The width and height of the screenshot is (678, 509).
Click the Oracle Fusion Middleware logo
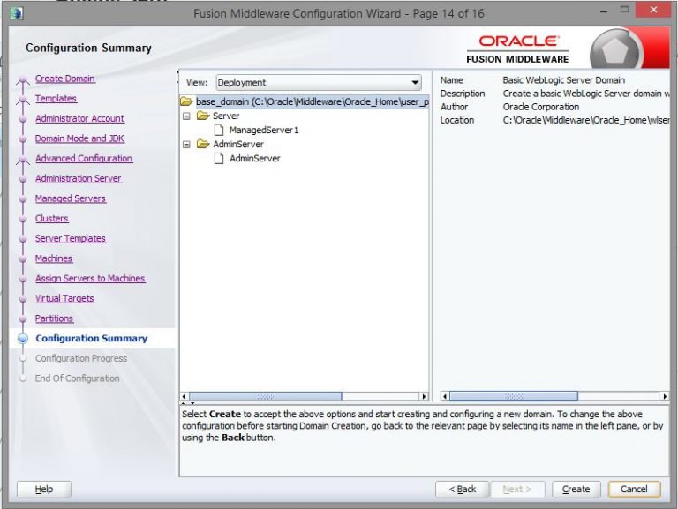coord(519,48)
